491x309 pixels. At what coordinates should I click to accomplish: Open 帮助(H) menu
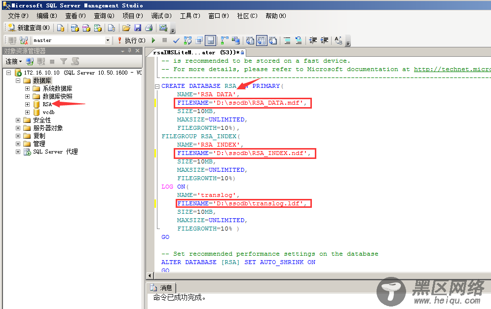pos(275,16)
